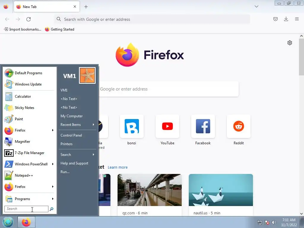
Task: Click the page center Google search box
Action: tap(169, 89)
